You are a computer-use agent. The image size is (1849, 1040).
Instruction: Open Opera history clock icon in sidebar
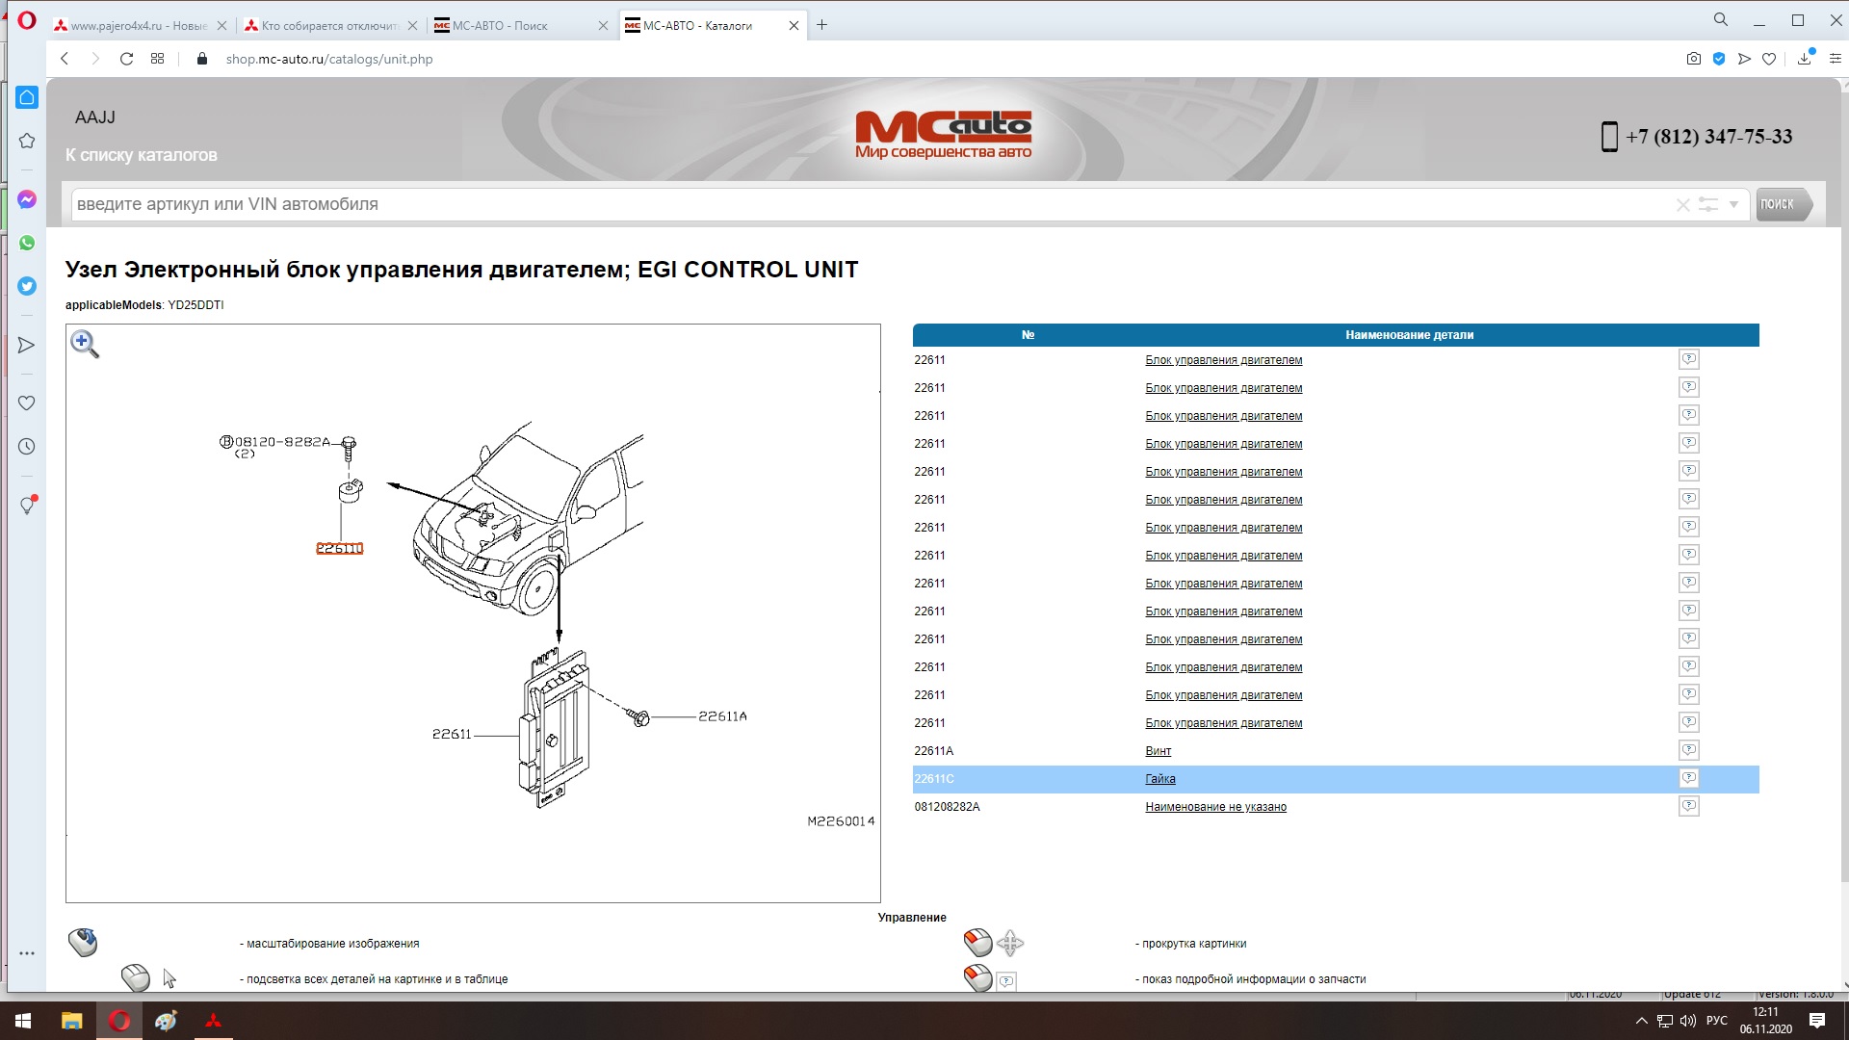click(27, 447)
